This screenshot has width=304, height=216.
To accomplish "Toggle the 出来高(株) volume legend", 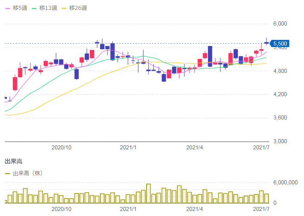I will point(24,173).
